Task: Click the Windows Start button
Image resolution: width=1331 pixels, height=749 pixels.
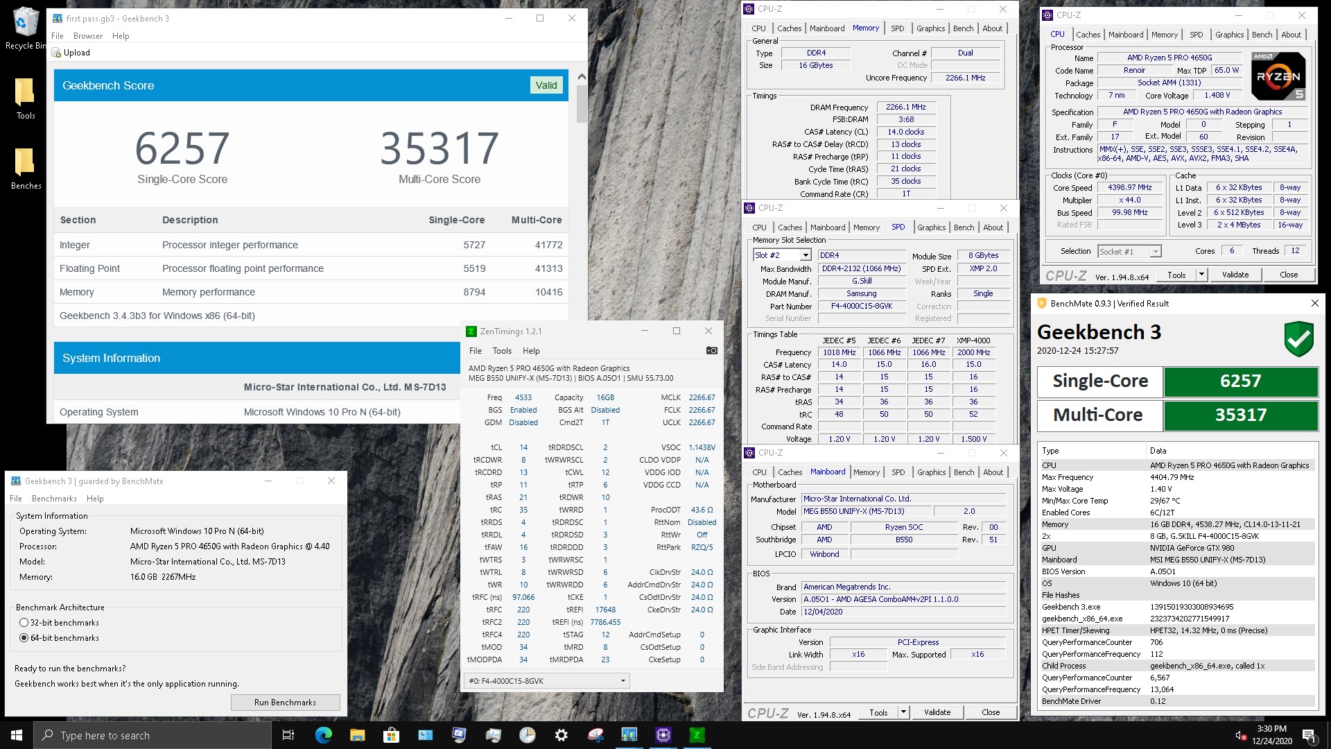Action: point(17,735)
